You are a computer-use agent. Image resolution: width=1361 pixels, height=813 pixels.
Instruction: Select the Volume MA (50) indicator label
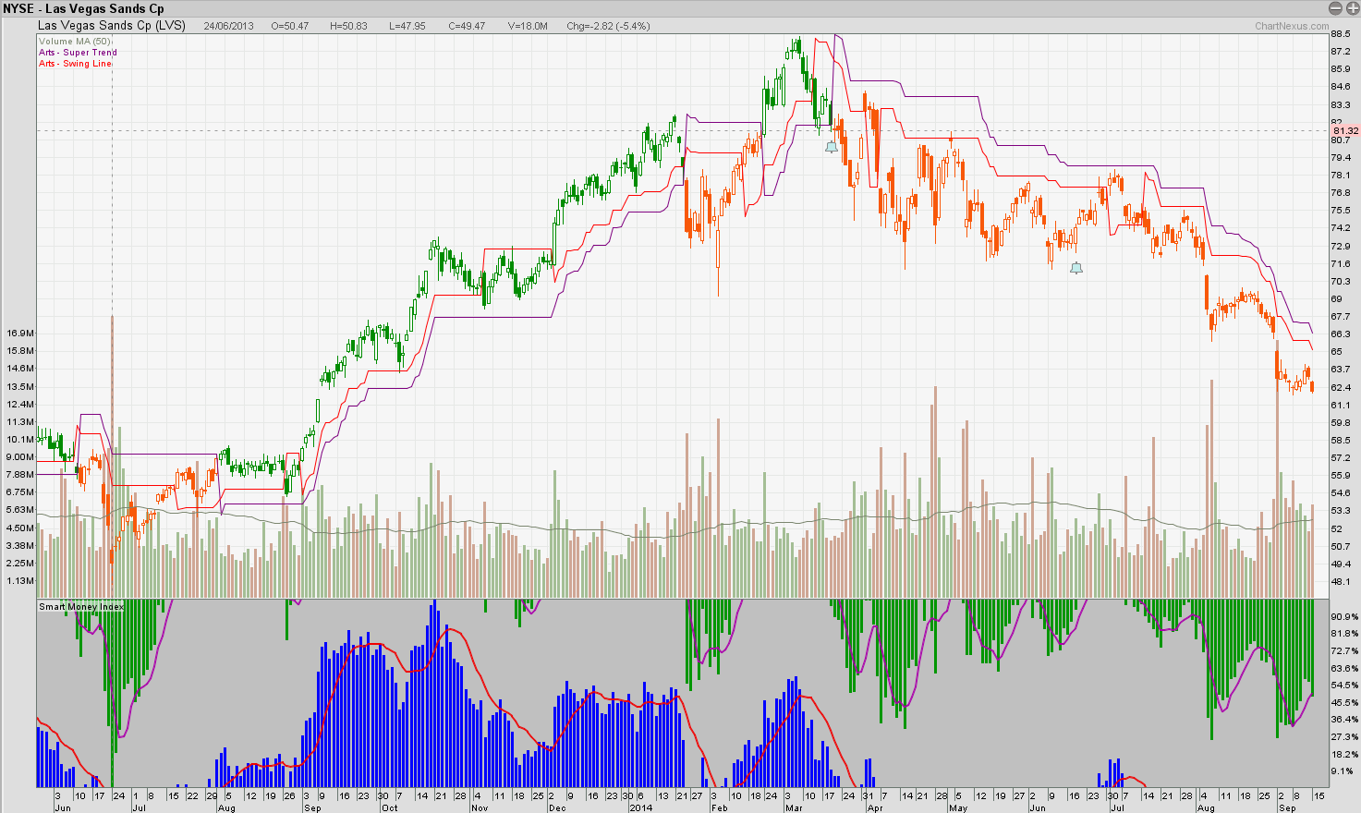click(74, 41)
